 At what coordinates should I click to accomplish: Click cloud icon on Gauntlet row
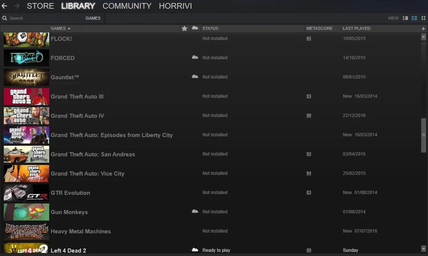point(195,77)
